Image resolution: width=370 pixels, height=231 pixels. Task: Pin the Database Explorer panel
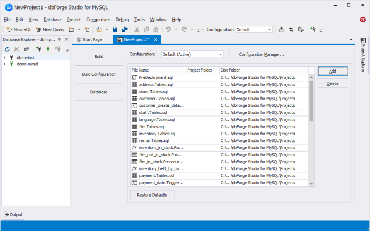60,40
